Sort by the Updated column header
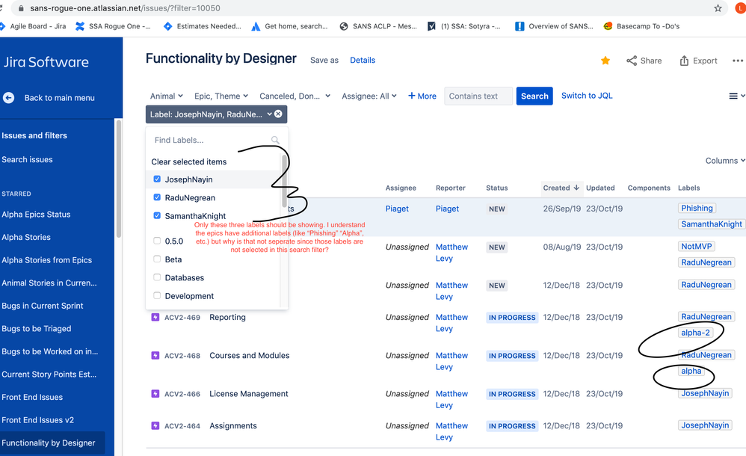The height and width of the screenshot is (456, 746). pos(600,188)
